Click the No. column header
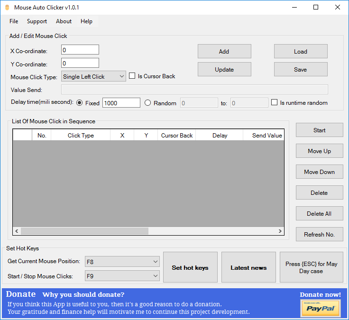 [x=42, y=135]
